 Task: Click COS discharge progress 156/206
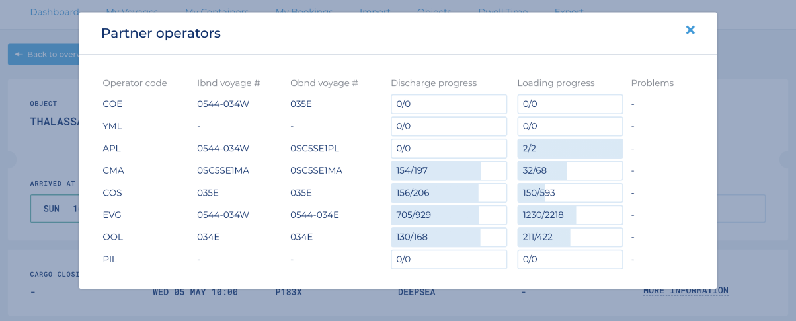pyautogui.click(x=449, y=193)
